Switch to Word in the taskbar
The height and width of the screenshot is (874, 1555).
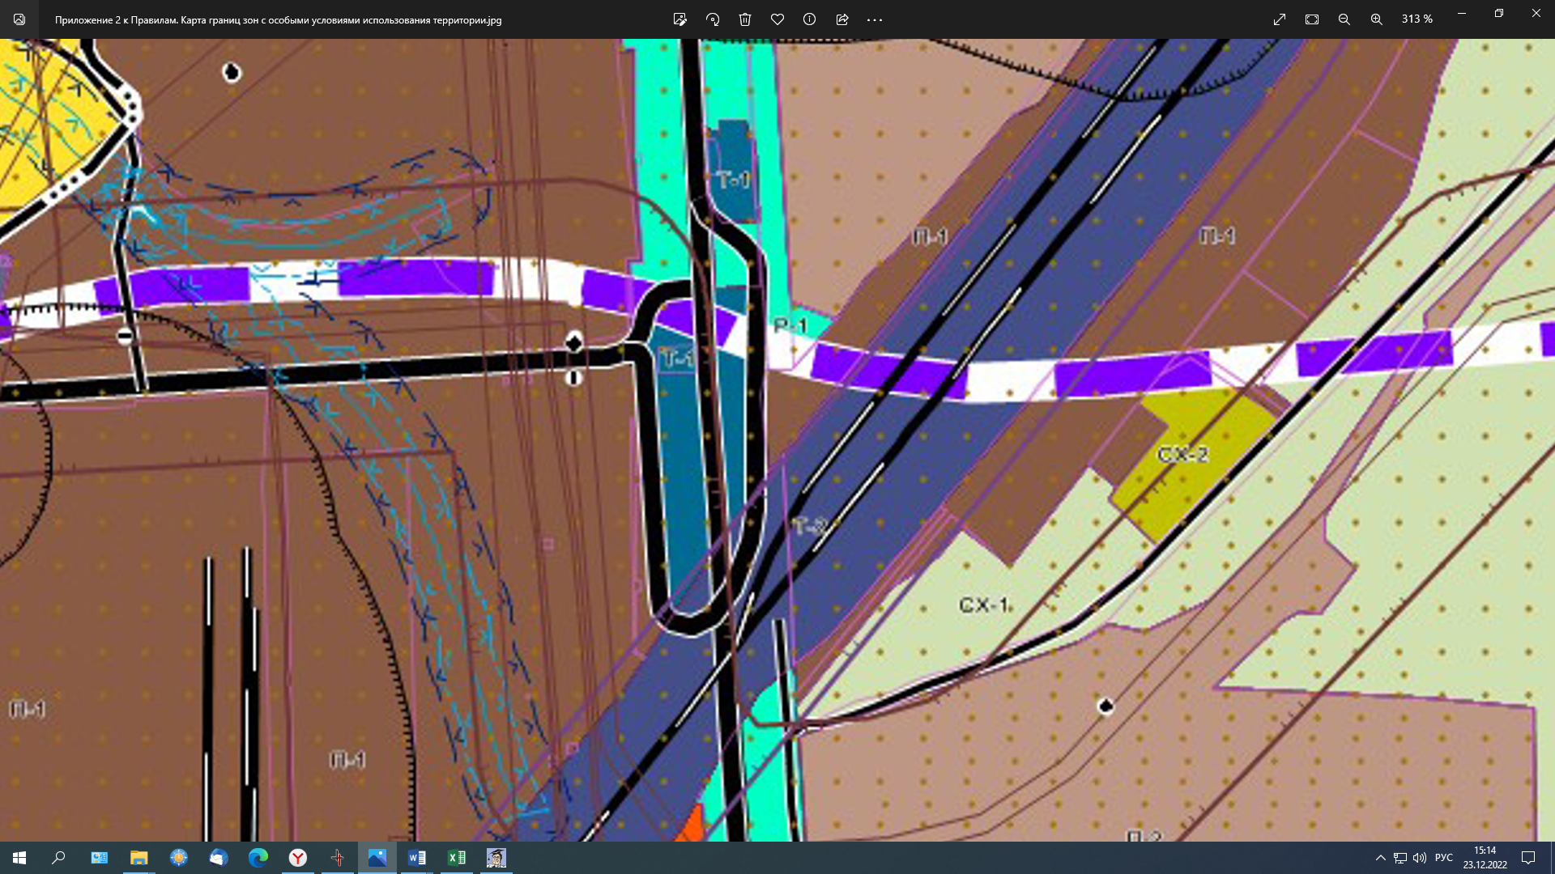417,858
